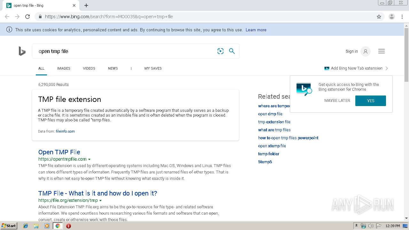Viewport: 409px width, 230px height.
Task: Click arrow next to Add Bing New Tab extension
Action: click(387, 68)
